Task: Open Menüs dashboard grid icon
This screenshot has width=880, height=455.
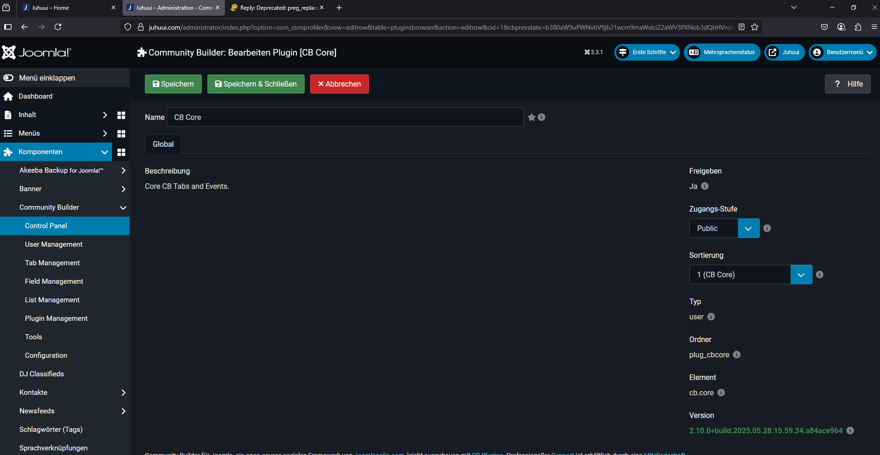Action: click(121, 133)
